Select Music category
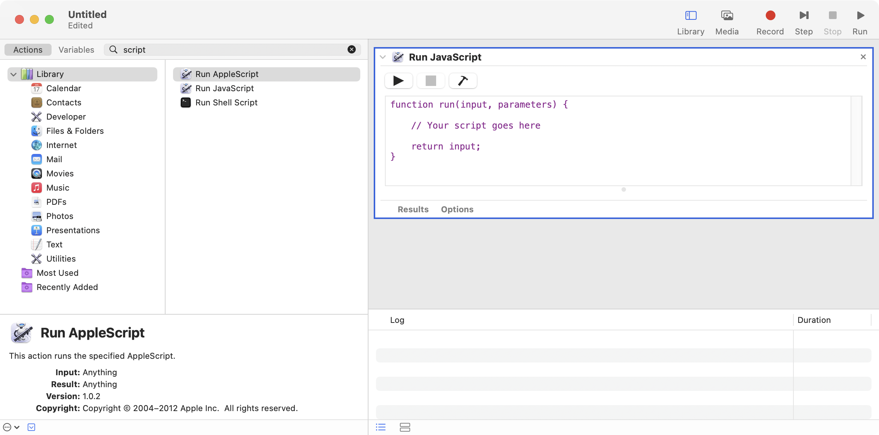This screenshot has width=879, height=435. [x=58, y=188]
